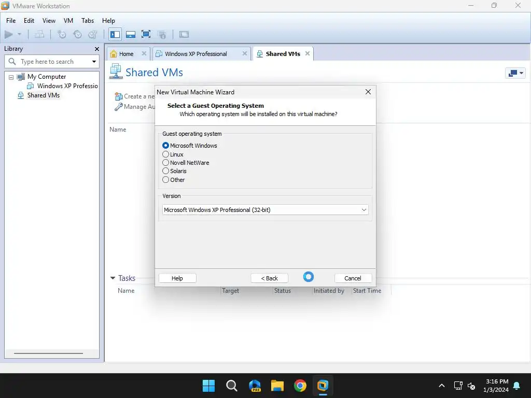Select the Linux radio button
Image resolution: width=531 pixels, height=398 pixels.
pyautogui.click(x=165, y=154)
